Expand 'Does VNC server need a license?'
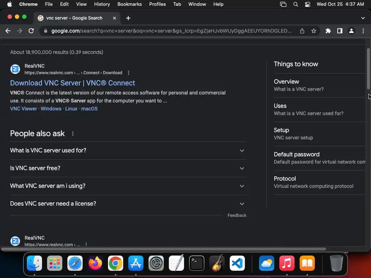This screenshot has width=371, height=278. 128,204
